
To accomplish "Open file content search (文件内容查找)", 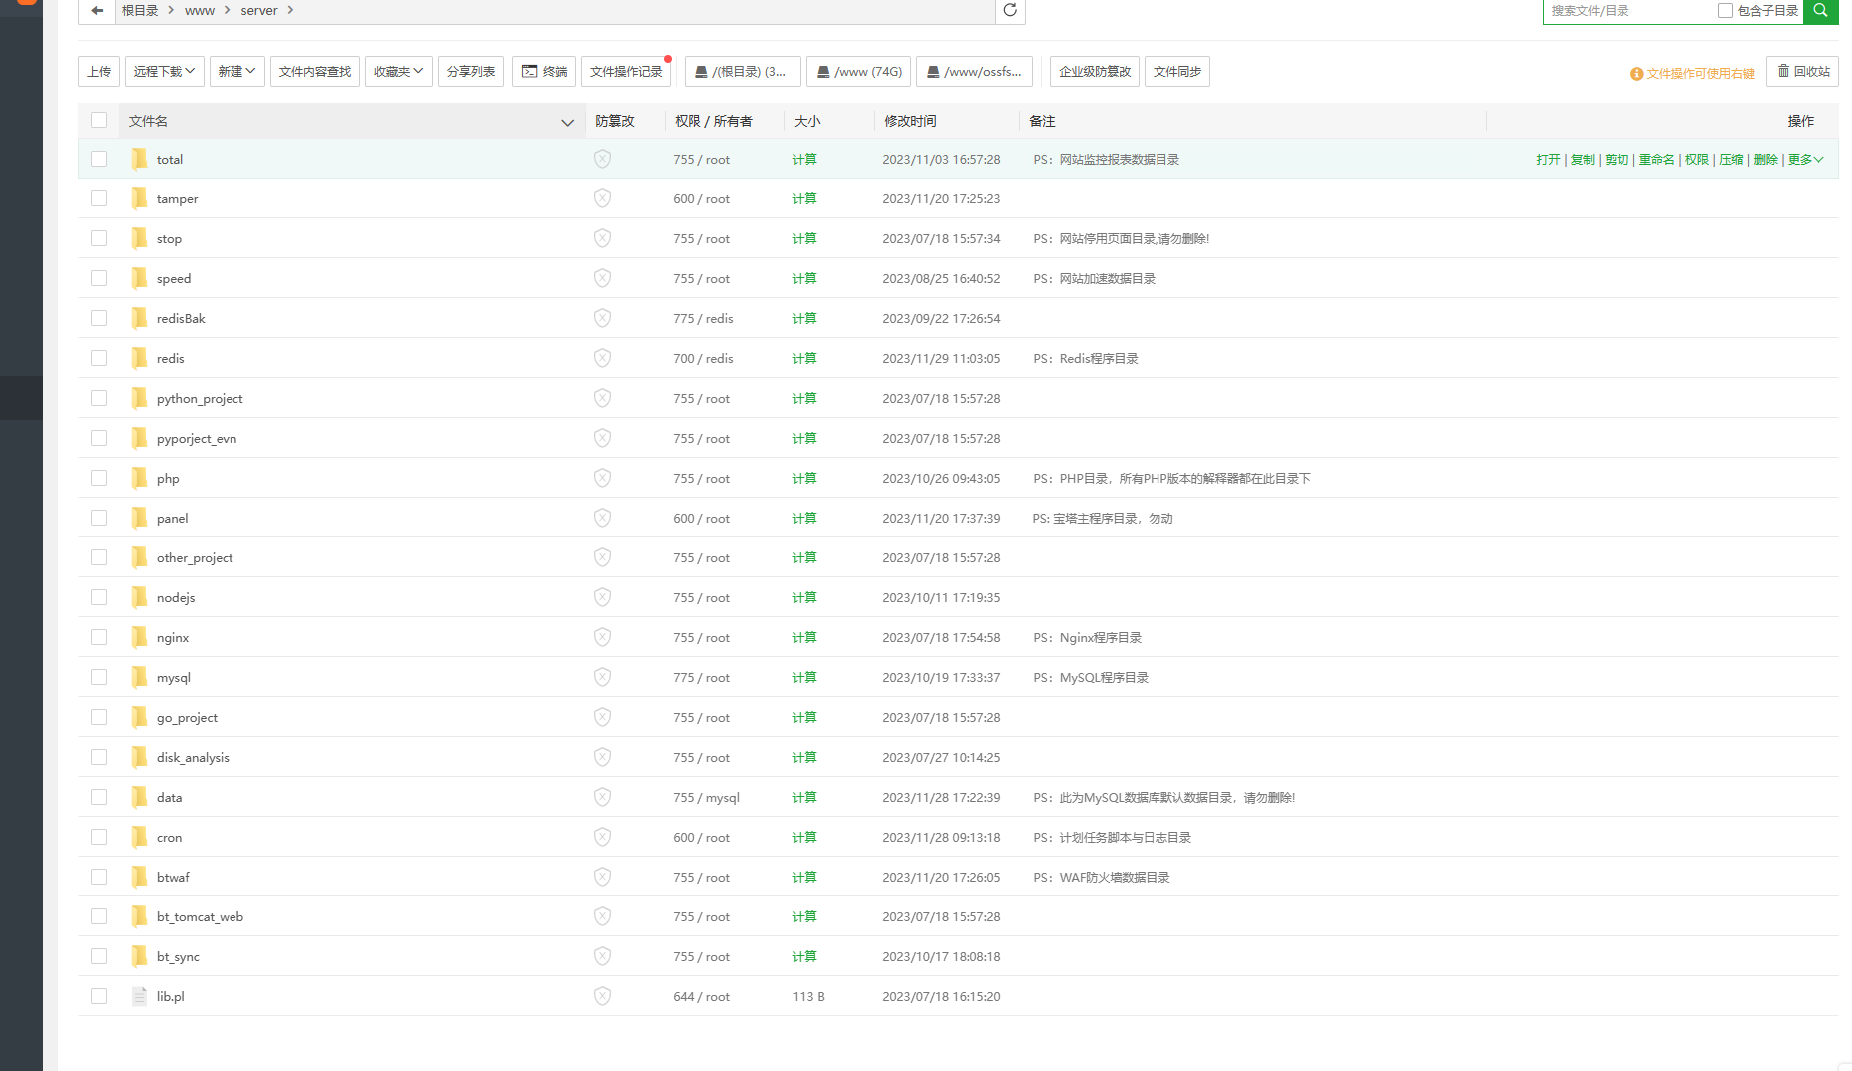I will [x=315, y=71].
